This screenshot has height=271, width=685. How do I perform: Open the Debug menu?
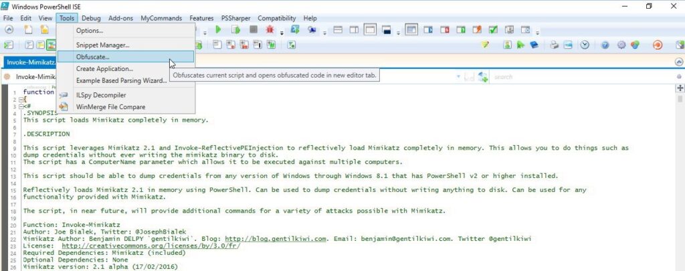coord(91,18)
